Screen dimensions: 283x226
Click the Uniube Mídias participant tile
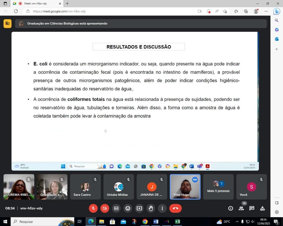[119, 187]
